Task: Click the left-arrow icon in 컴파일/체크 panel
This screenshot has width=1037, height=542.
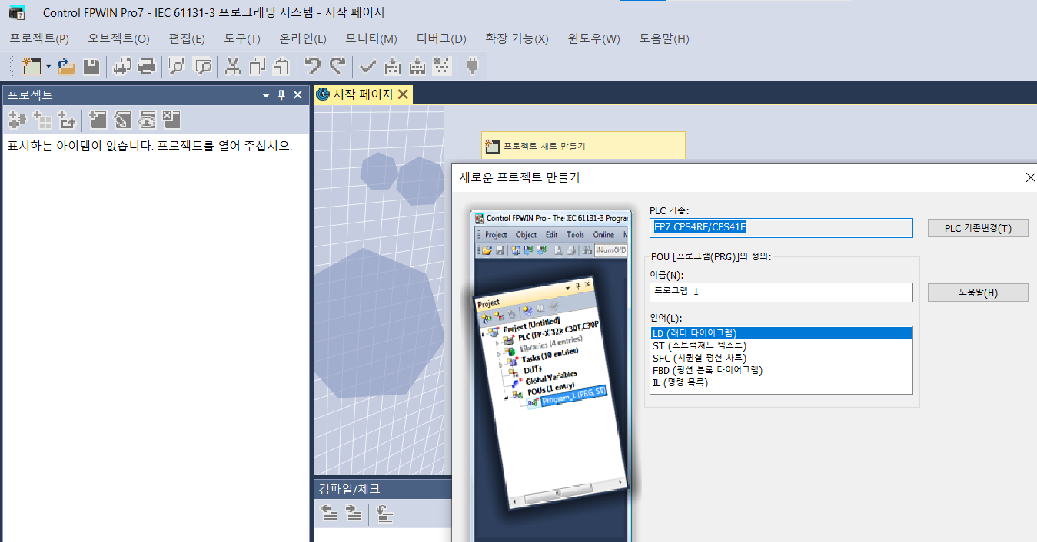Action: pyautogui.click(x=329, y=514)
